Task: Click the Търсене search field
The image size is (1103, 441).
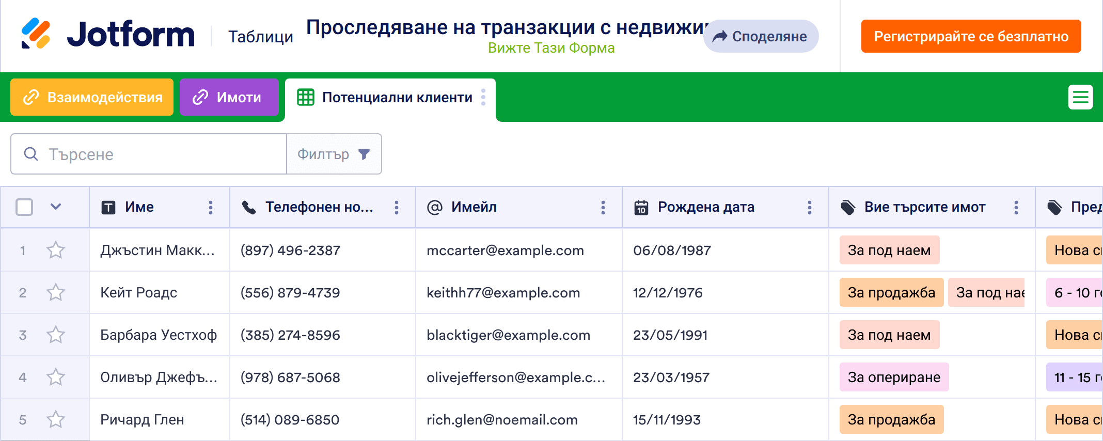Action: (x=155, y=154)
